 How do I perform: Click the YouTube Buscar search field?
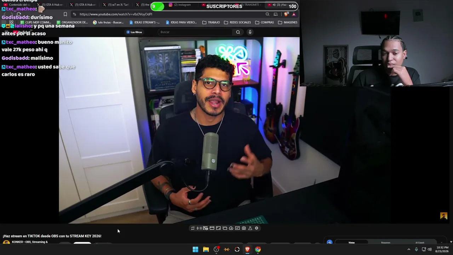pos(195,32)
